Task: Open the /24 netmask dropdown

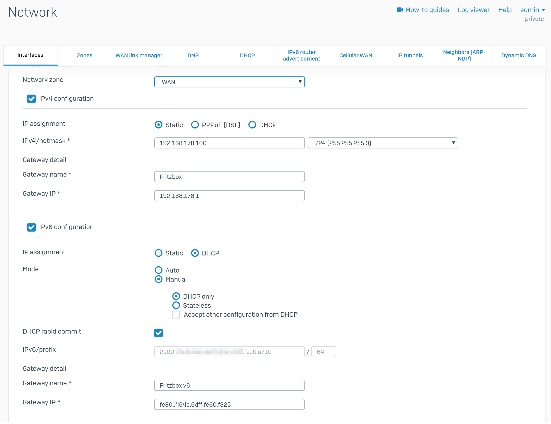Action: pyautogui.click(x=383, y=143)
